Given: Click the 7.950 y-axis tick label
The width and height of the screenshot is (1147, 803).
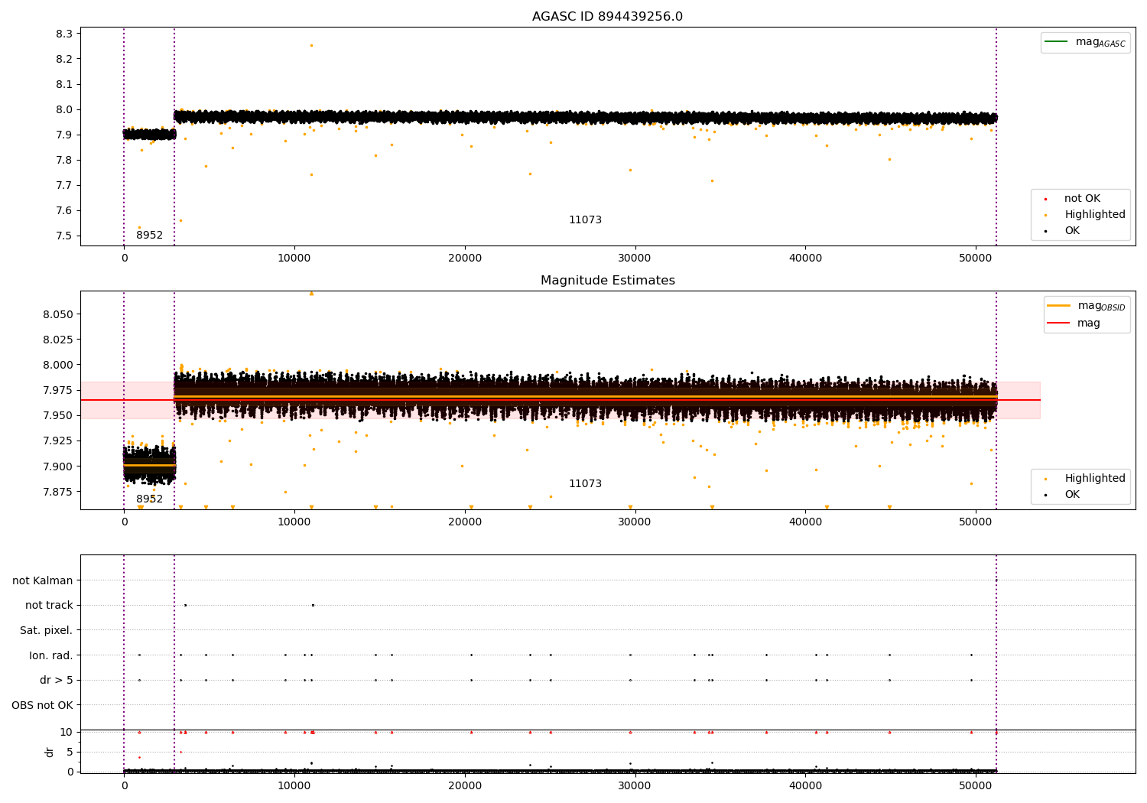Looking at the screenshot, I should 58,415.
